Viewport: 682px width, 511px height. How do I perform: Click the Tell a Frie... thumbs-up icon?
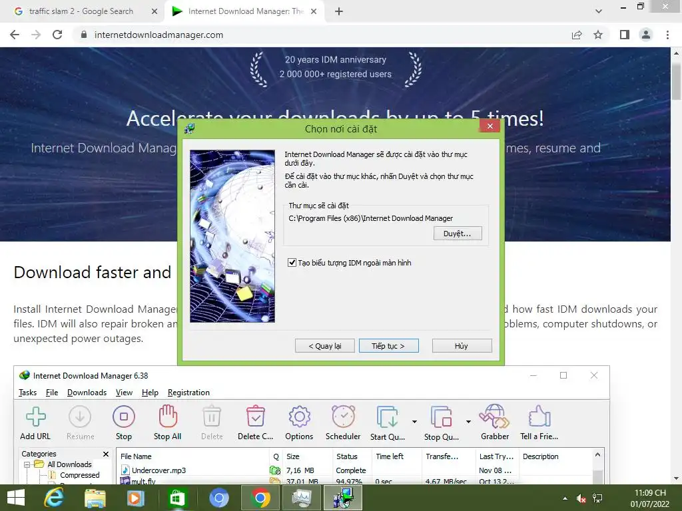(x=539, y=417)
